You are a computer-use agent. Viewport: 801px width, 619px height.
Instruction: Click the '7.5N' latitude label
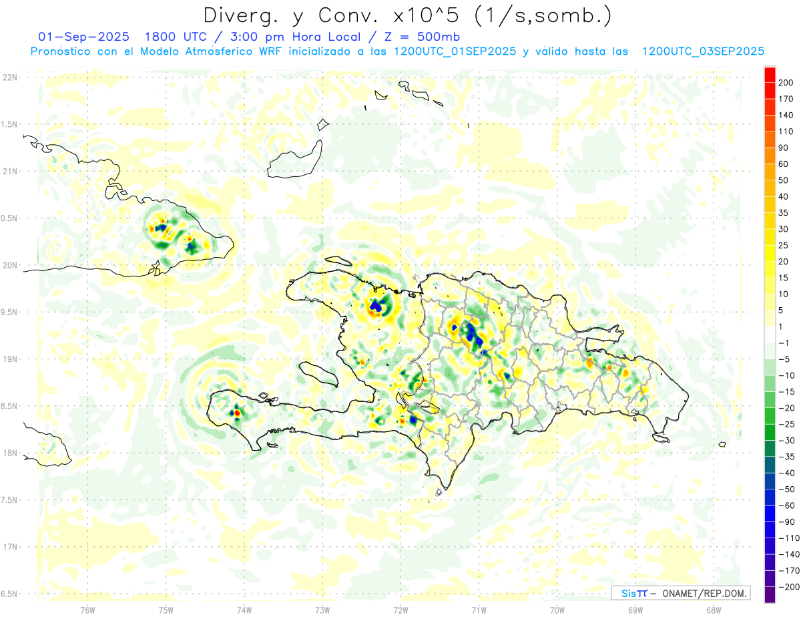pyautogui.click(x=9, y=499)
